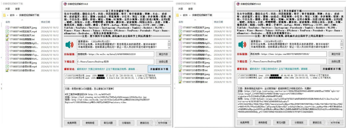Select the 1718007305猜表情做.txt text file icon
The image size is (348, 129).
[x=180, y=82]
